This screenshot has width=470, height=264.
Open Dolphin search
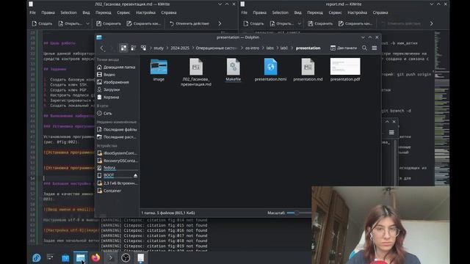point(364,48)
